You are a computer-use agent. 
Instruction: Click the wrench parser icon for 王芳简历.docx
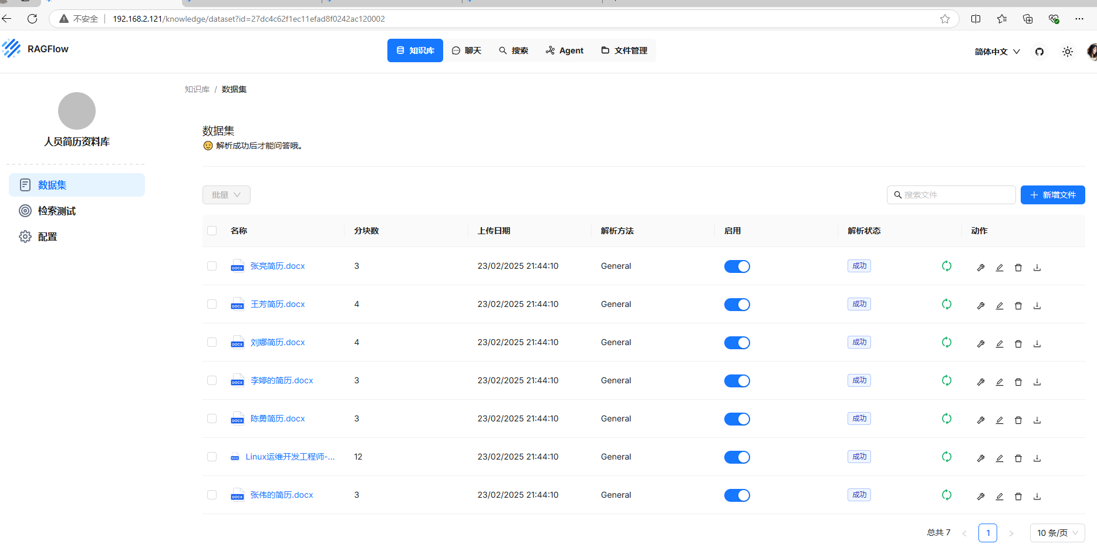980,305
